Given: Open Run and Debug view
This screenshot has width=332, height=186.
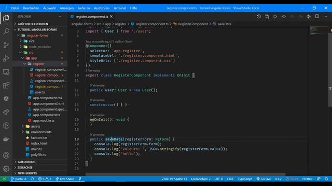Looking at the screenshot, I should 6,58.
